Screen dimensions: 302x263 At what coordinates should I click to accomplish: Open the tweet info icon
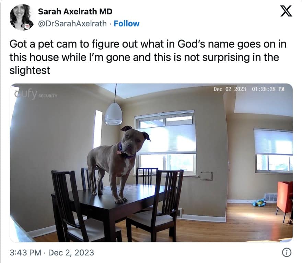pyautogui.click(x=287, y=252)
